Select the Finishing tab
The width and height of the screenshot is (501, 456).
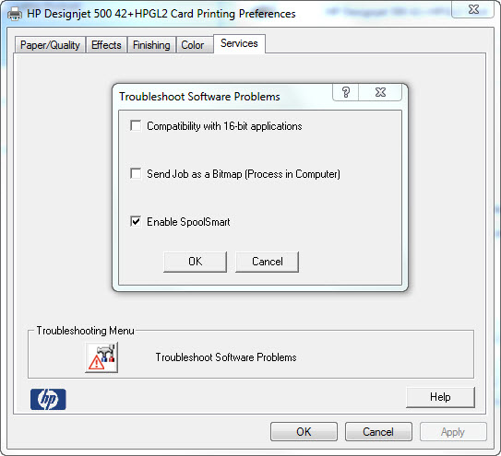[151, 45]
